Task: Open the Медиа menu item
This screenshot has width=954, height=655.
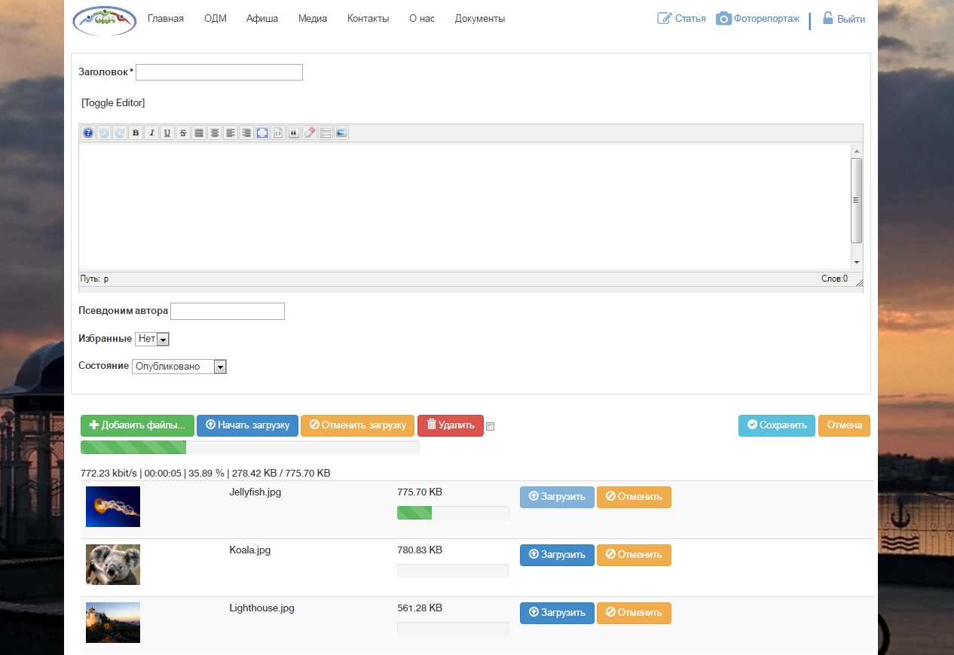Action: click(313, 19)
